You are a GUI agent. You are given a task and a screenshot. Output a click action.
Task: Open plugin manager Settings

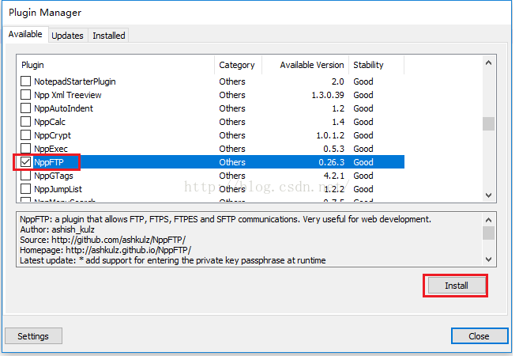(33, 336)
